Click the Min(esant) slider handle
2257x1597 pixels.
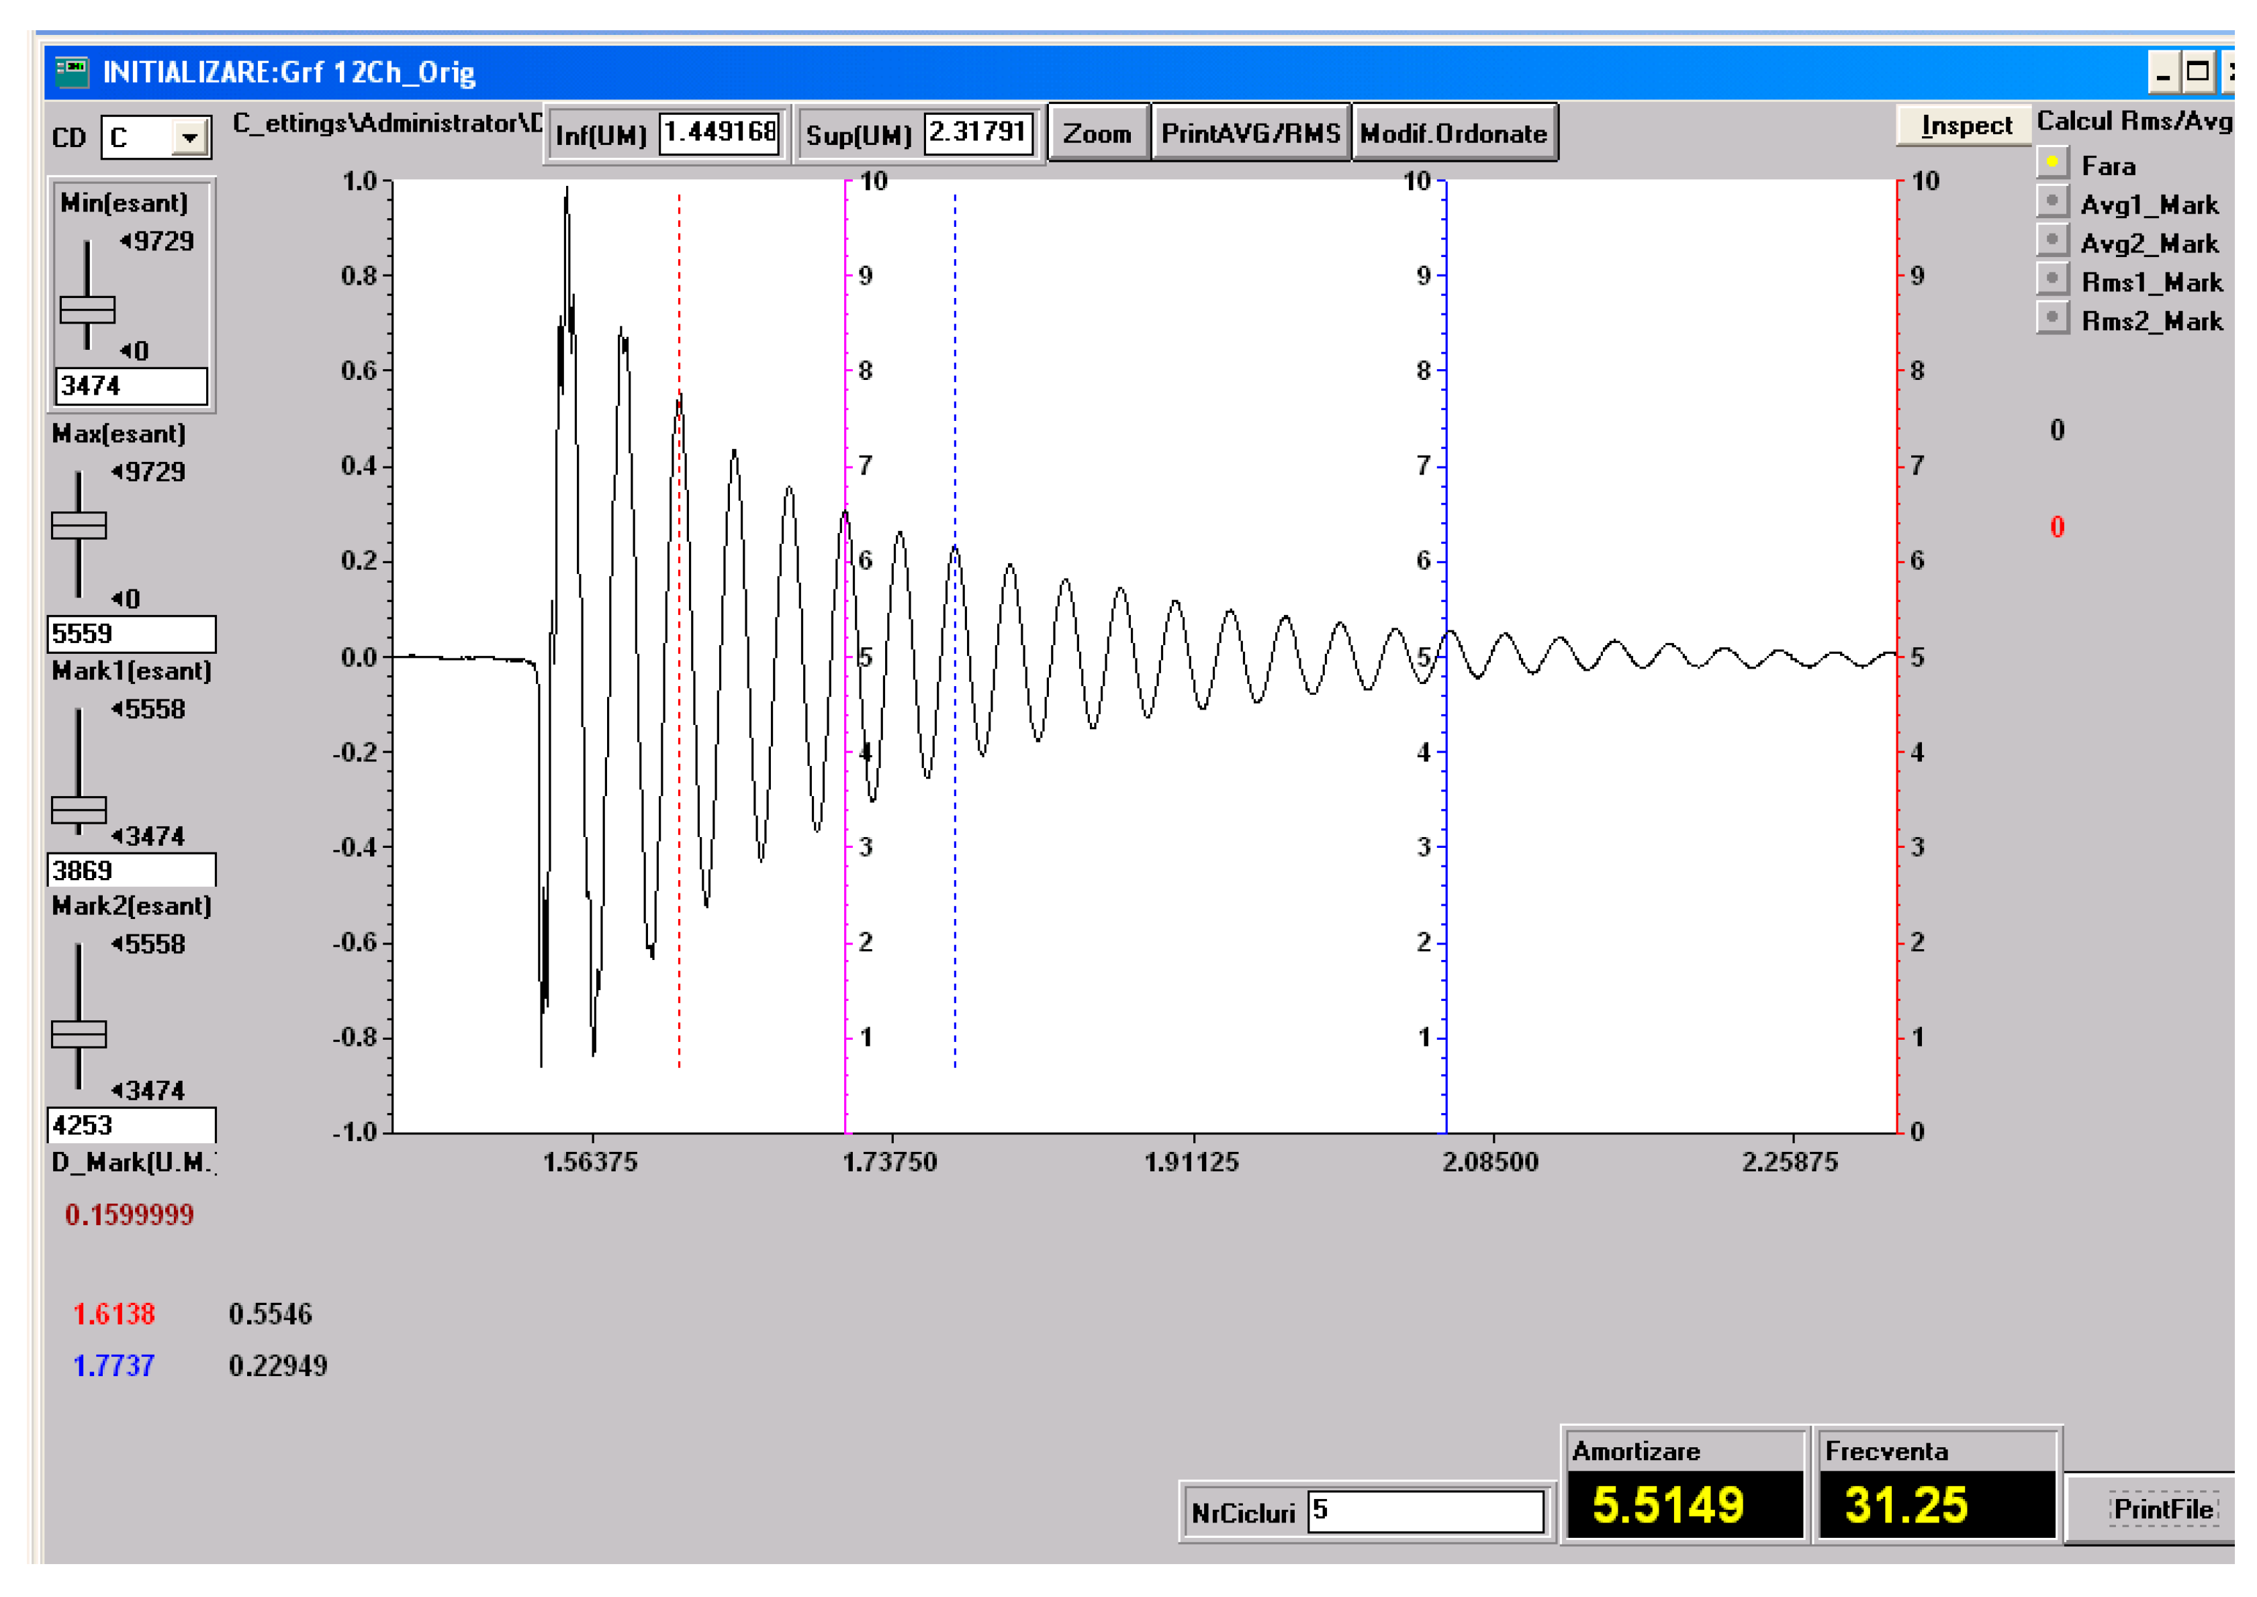point(87,309)
